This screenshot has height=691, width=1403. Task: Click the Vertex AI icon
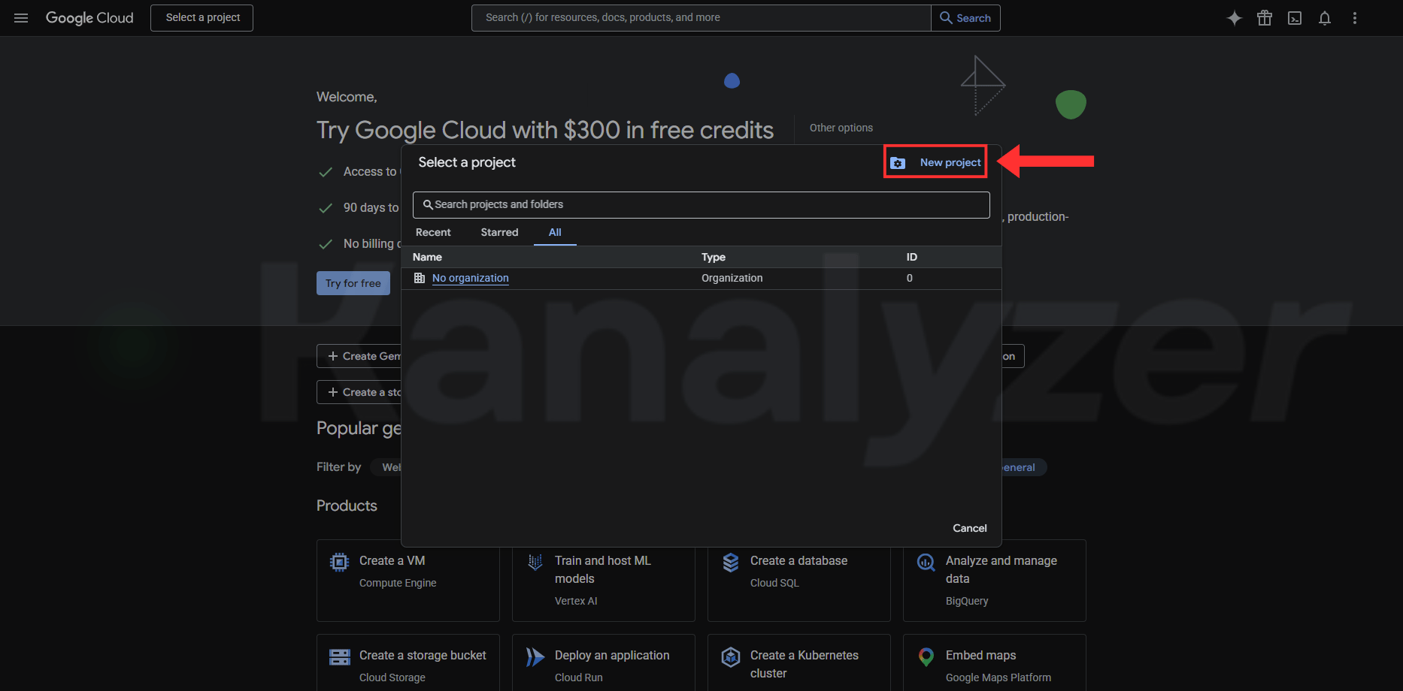(535, 562)
